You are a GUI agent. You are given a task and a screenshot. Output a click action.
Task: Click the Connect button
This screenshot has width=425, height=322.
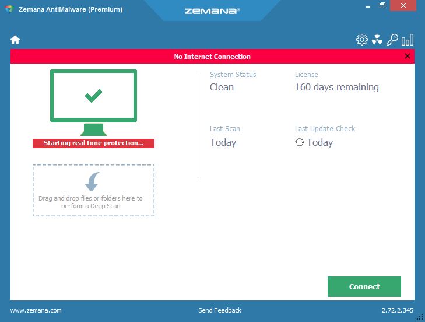[364, 286]
